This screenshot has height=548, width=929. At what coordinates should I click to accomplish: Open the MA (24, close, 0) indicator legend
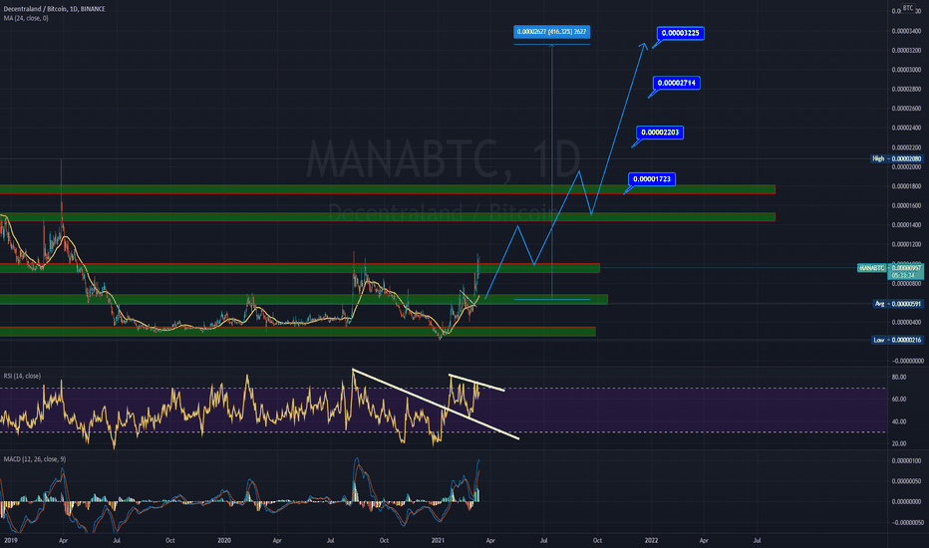(26, 18)
